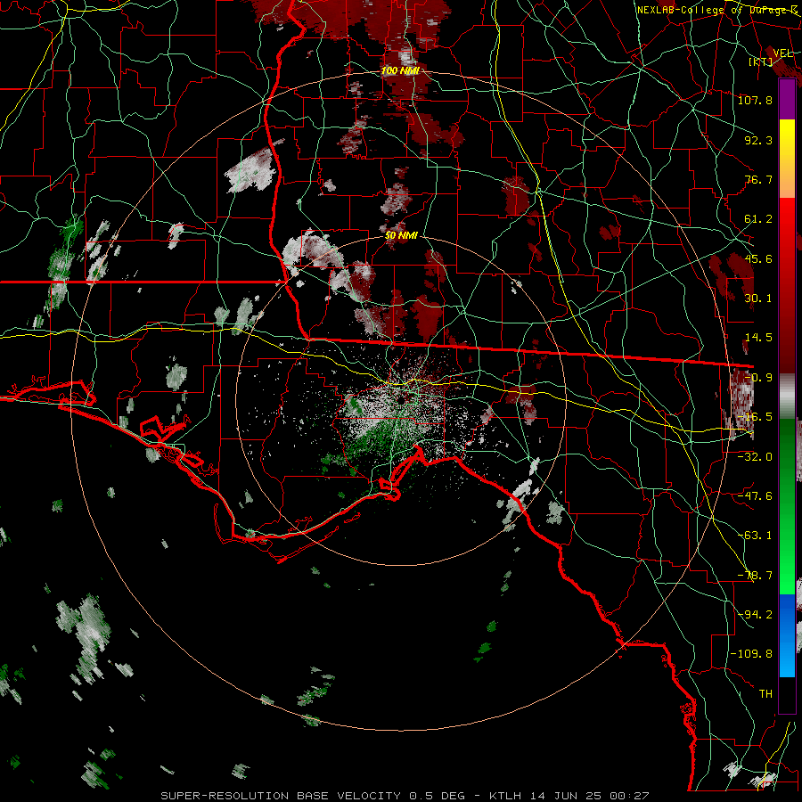Select the 45.6 velocity scale value
The height and width of the screenshot is (802, 802).
tap(758, 258)
